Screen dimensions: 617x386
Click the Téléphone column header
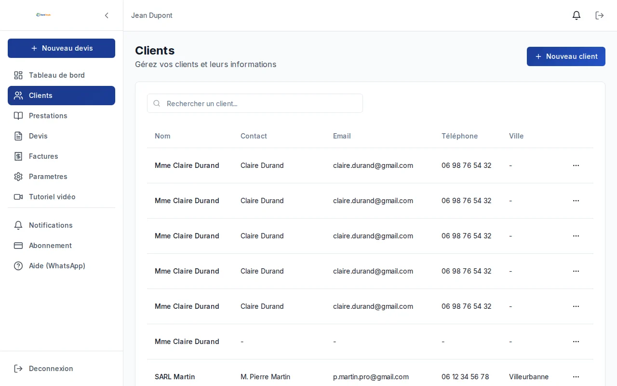(459, 136)
